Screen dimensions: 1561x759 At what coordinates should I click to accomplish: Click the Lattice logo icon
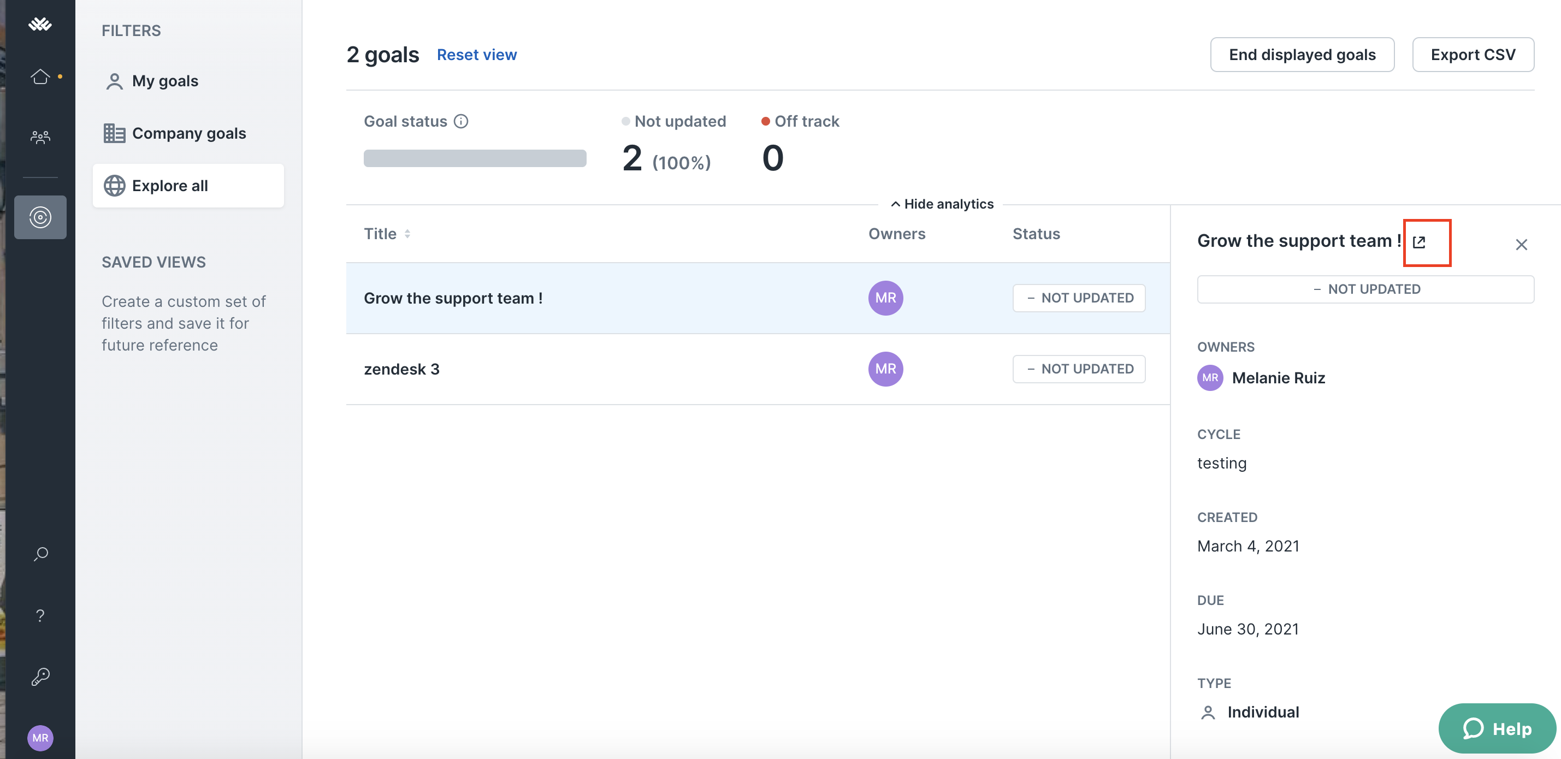tap(40, 24)
